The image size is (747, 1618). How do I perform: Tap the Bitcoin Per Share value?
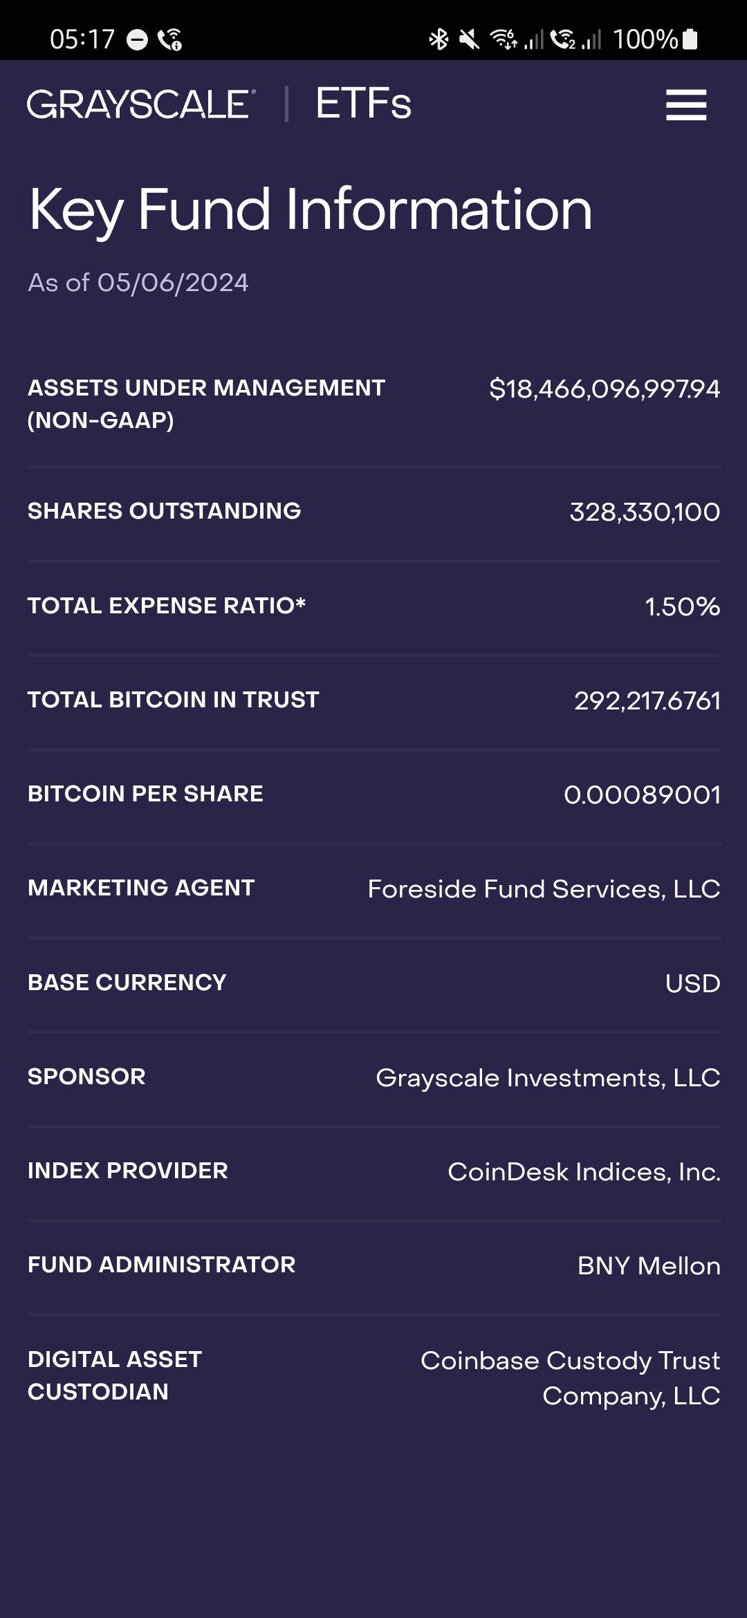pyautogui.click(x=642, y=794)
